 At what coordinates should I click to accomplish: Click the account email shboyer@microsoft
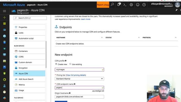[162, 4]
